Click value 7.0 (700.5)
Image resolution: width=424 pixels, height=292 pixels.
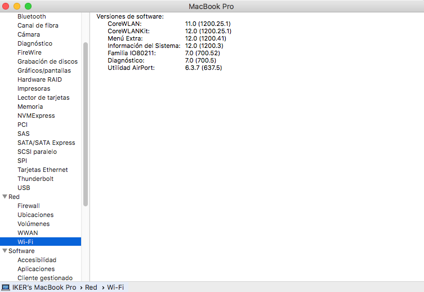click(x=200, y=60)
